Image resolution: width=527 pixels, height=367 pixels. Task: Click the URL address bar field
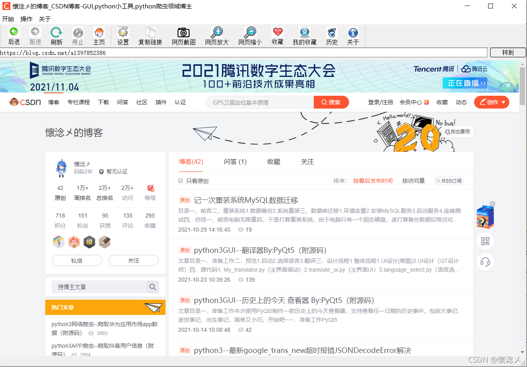point(243,52)
